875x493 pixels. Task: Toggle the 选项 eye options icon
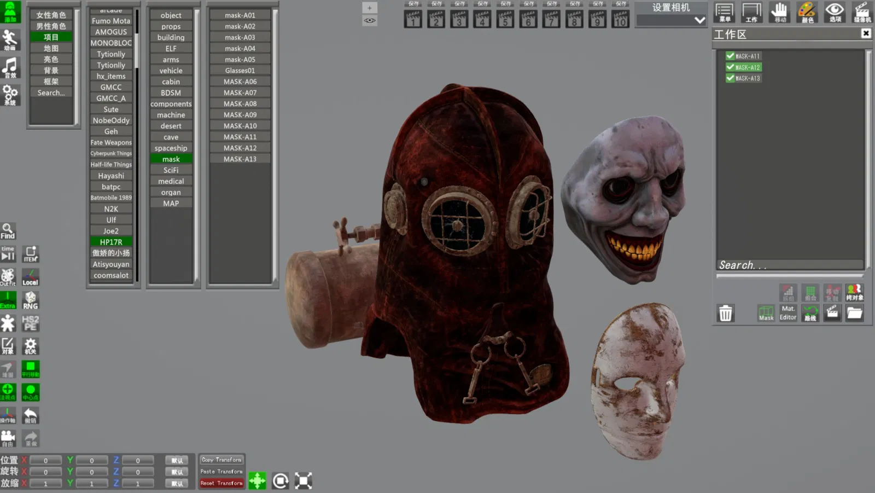(x=835, y=12)
